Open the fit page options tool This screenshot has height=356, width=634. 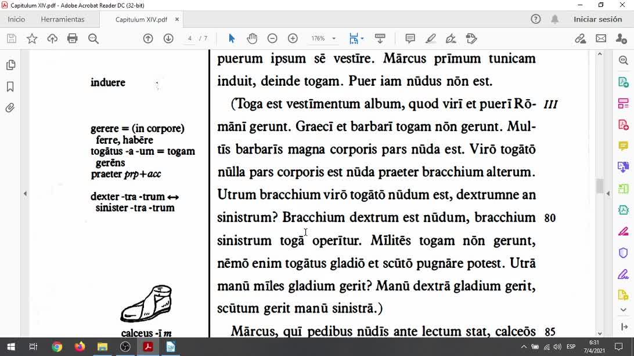point(356,38)
